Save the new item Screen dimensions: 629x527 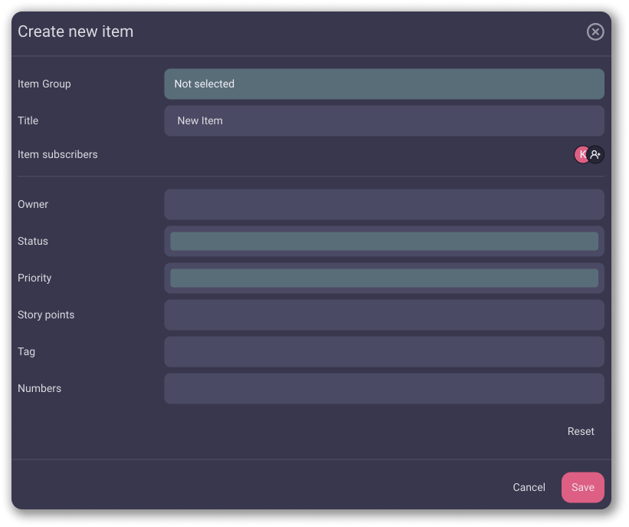tap(582, 488)
